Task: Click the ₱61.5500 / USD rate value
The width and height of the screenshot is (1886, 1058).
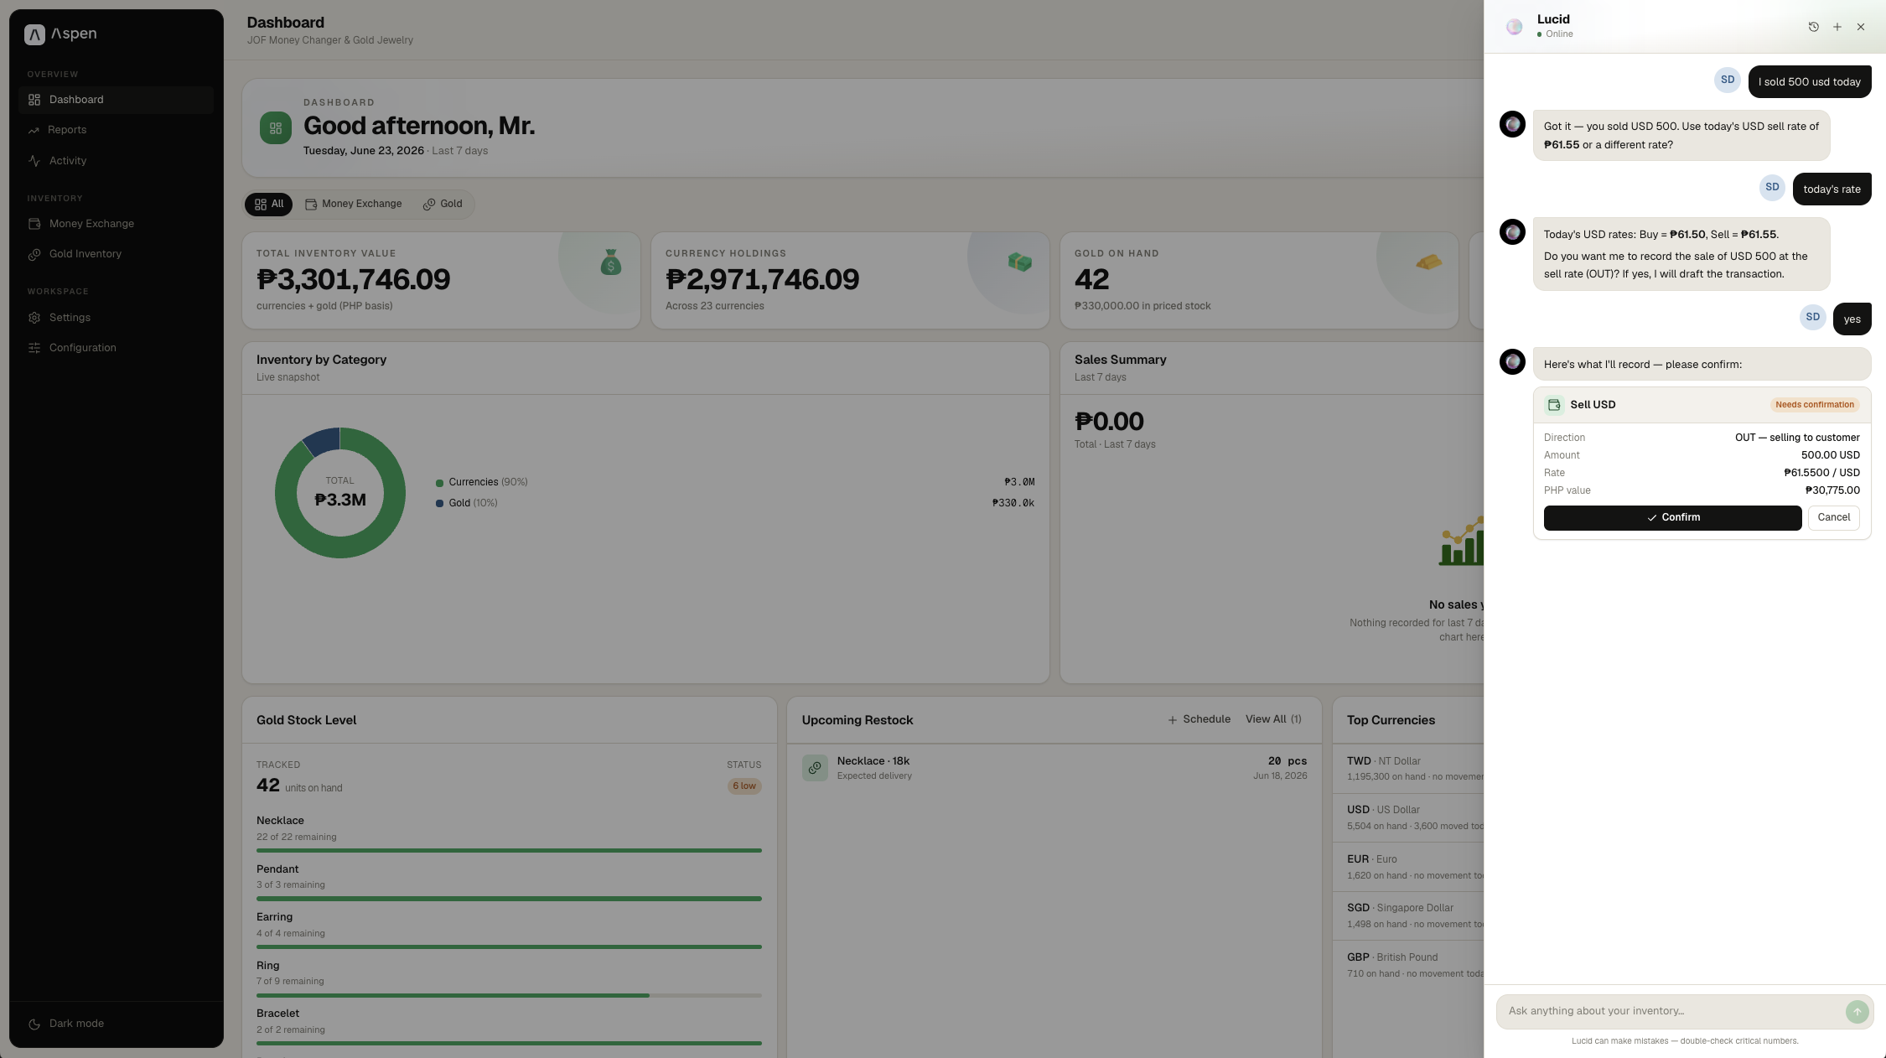Action: [x=1821, y=474]
